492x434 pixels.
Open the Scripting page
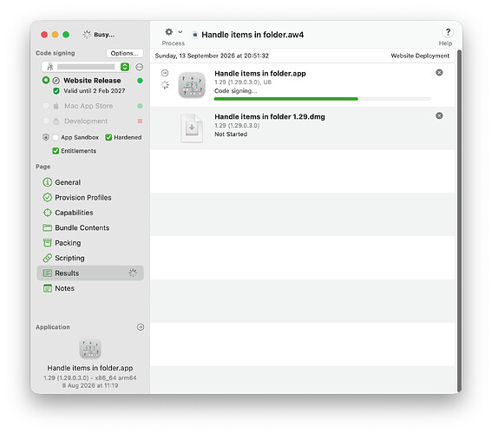click(90, 258)
